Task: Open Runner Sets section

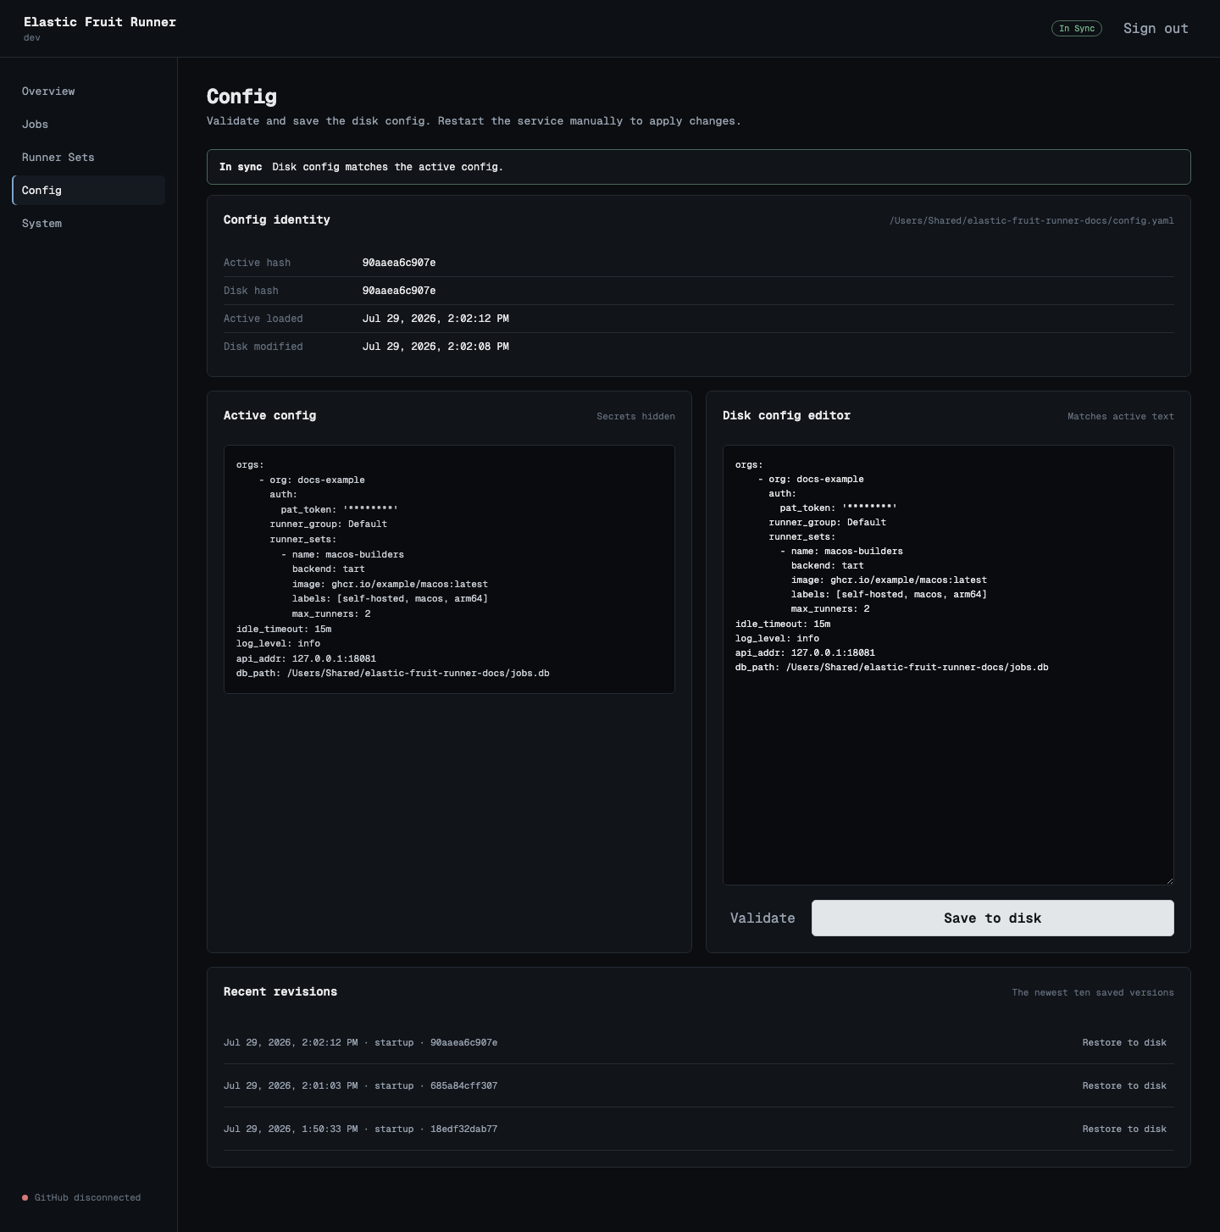Action: tap(88, 158)
